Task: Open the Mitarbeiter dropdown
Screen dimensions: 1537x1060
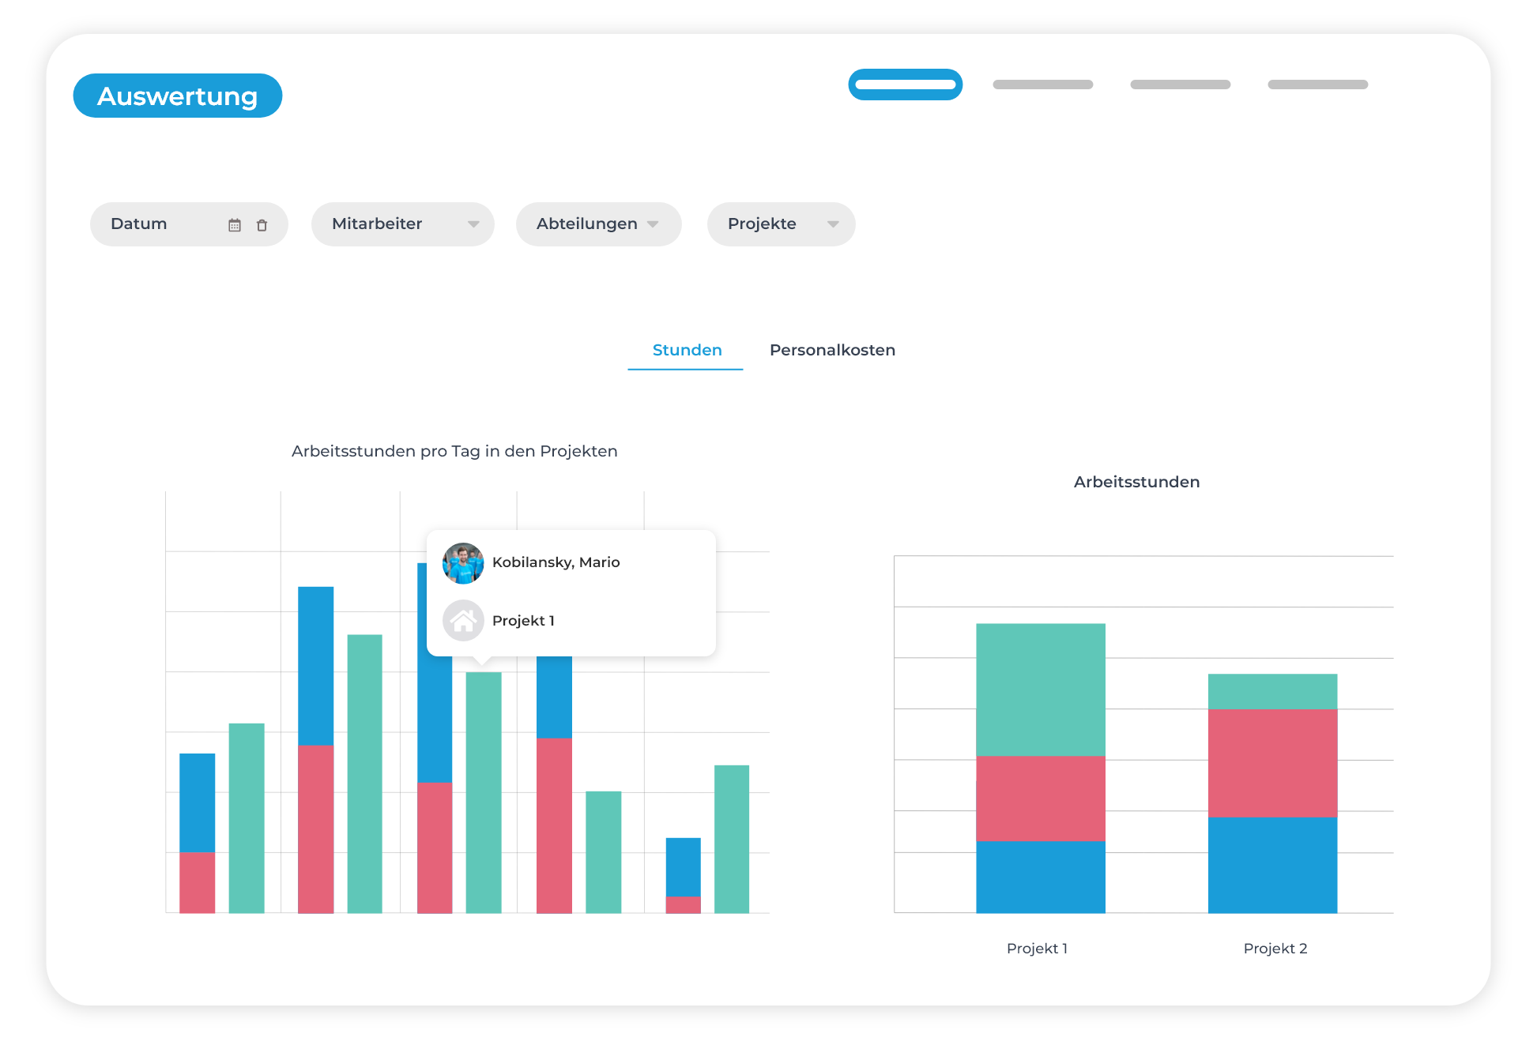Action: pos(402,224)
